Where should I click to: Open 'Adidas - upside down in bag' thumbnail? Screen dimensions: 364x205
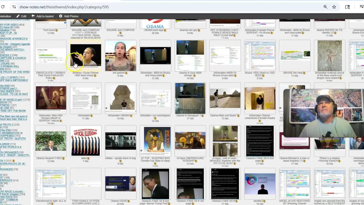pos(121,141)
